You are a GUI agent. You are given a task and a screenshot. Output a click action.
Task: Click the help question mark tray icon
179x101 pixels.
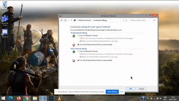143,98
